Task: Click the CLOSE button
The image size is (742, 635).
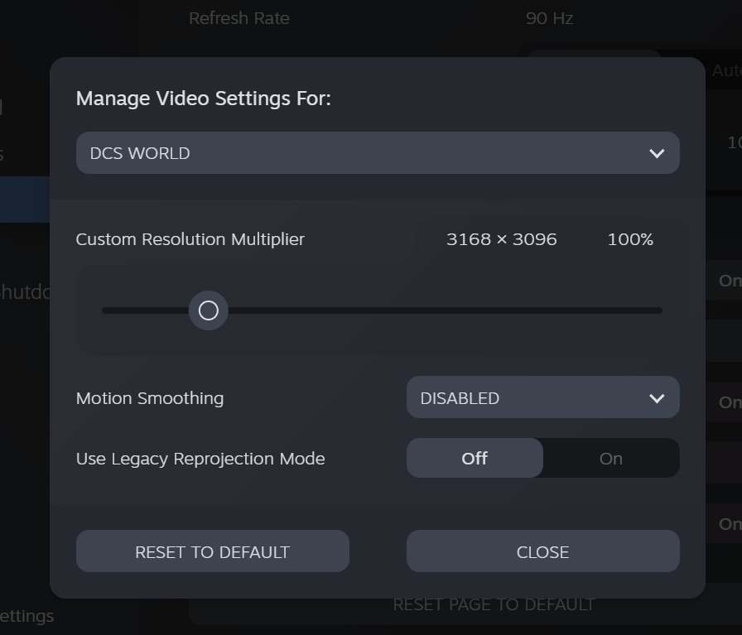Action: pos(542,551)
